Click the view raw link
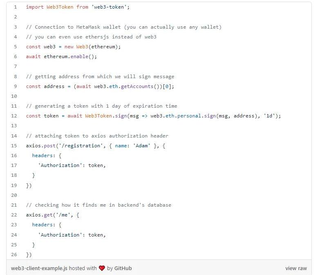 [x=296, y=268]
